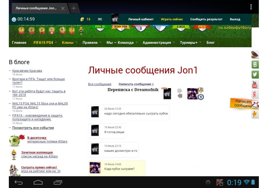Open the Главная menu item
The height and width of the screenshot is (188, 268).
19,42
